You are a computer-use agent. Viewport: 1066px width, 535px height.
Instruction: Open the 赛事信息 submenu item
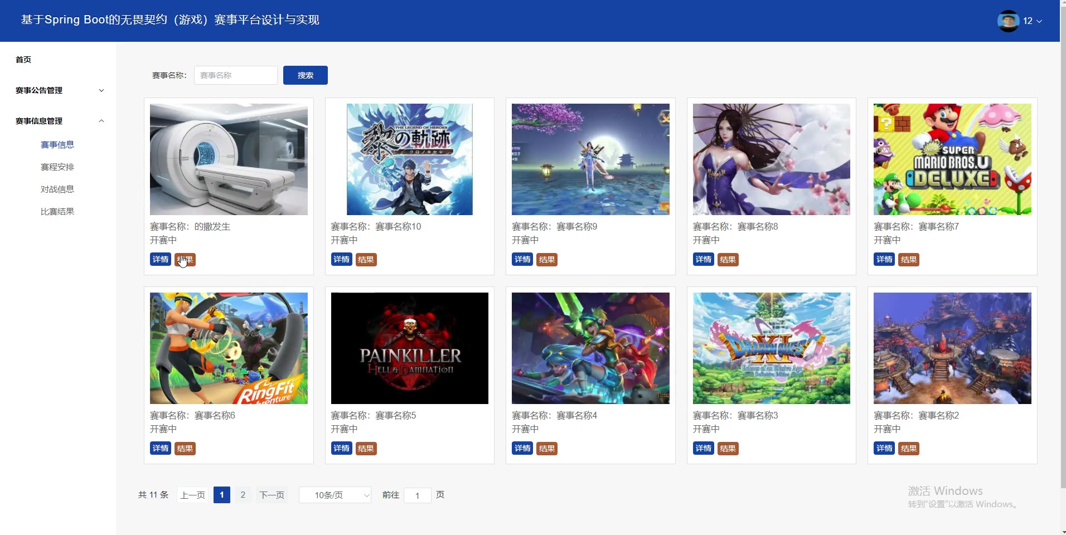click(57, 144)
